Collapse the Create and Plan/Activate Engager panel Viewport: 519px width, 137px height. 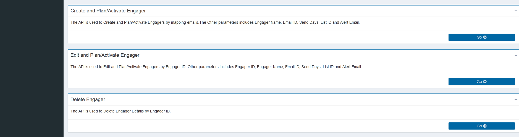coord(516,11)
